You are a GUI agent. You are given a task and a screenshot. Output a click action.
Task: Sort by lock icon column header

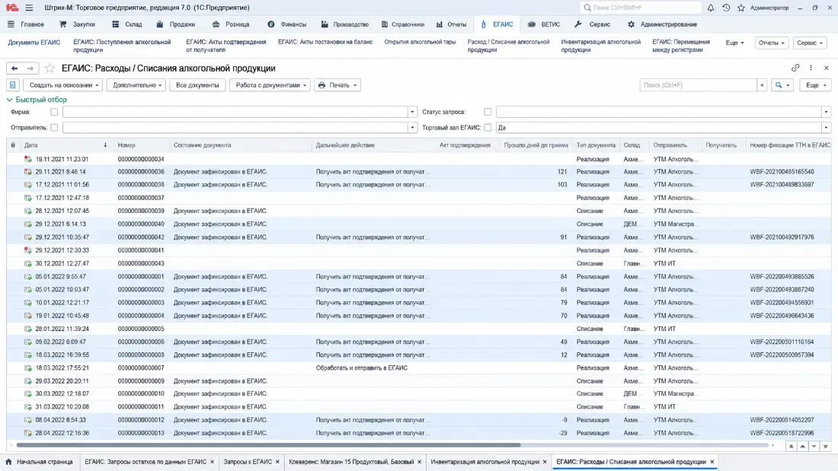pyautogui.click(x=13, y=145)
